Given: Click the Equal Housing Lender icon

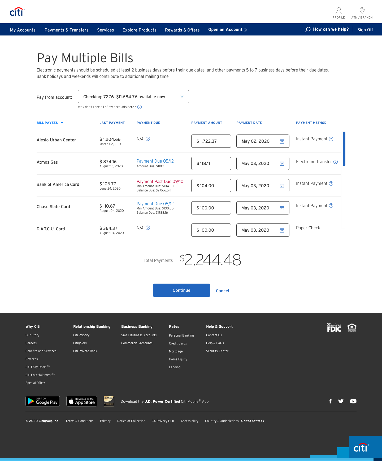Looking at the screenshot, I should click(352, 328).
